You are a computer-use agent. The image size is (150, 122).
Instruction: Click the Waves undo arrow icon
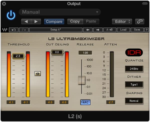[x=13, y=30]
